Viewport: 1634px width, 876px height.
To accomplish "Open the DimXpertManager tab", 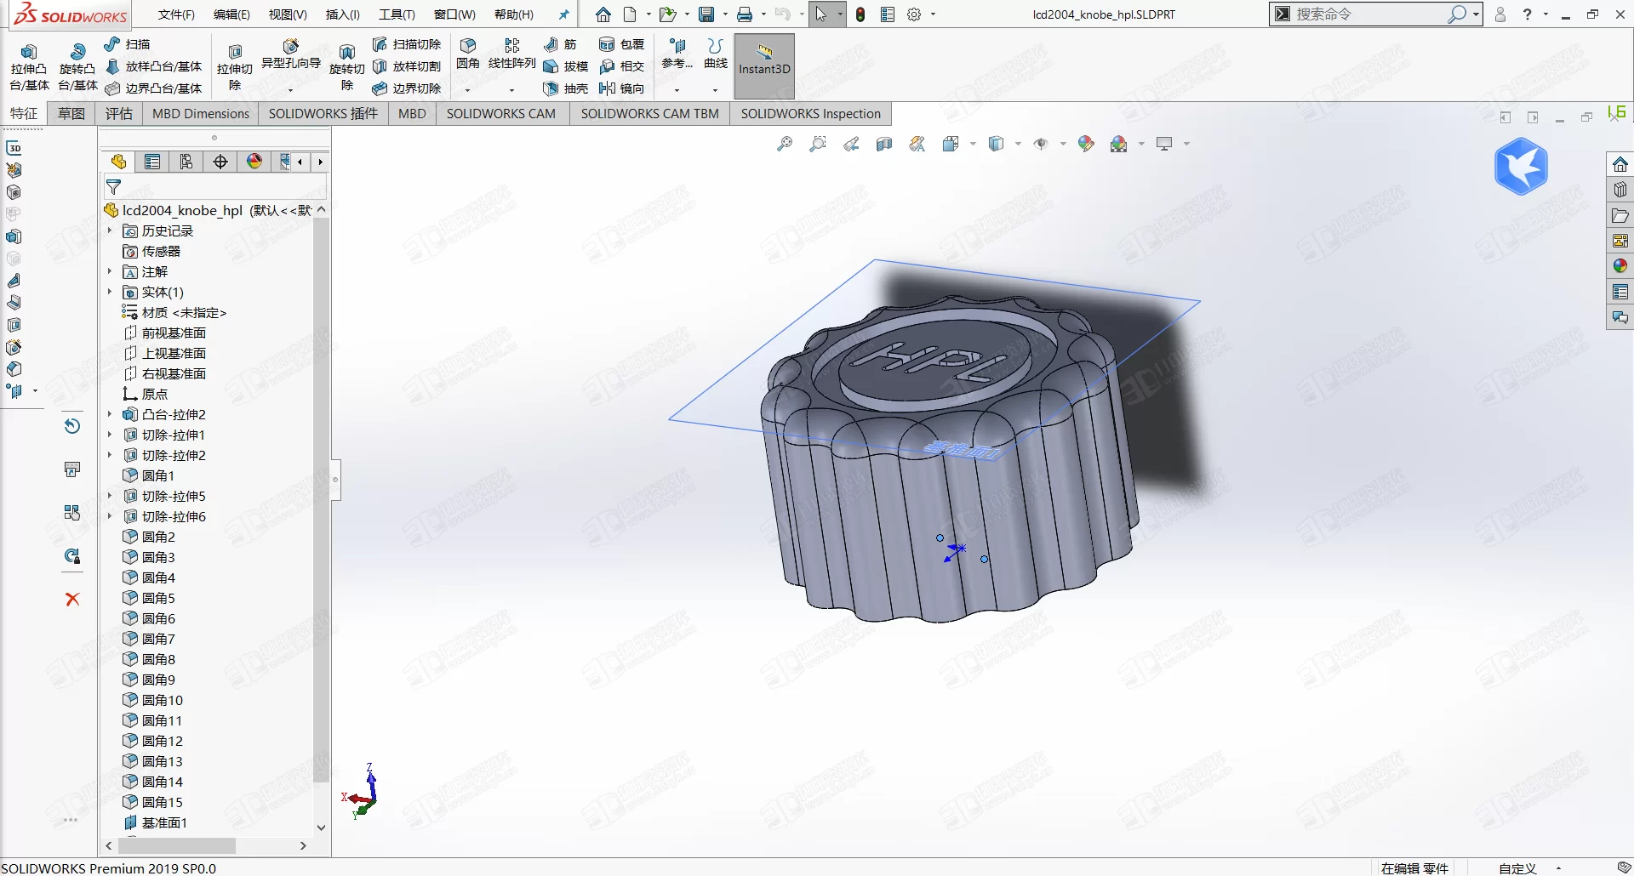I will (x=220, y=162).
